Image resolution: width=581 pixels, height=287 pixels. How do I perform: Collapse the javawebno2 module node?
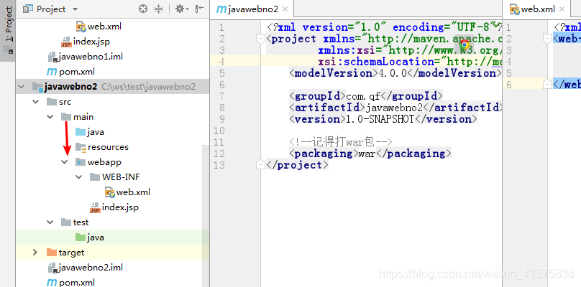22,87
